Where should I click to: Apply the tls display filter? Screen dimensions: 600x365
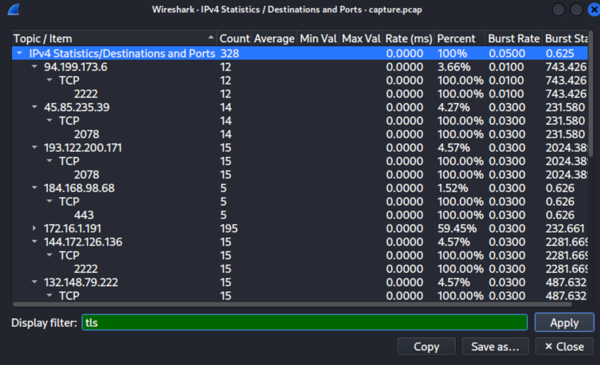coord(564,322)
